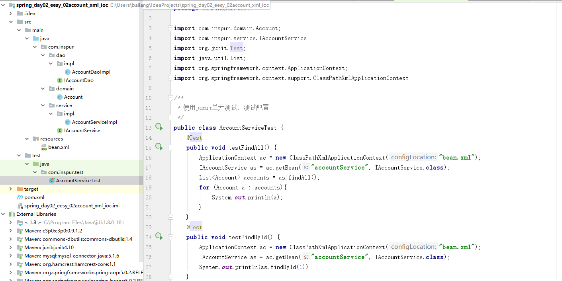Viewport: 562px width, 281px height.
Task: Click System.out.println(a) on line 20
Action: click(x=247, y=197)
